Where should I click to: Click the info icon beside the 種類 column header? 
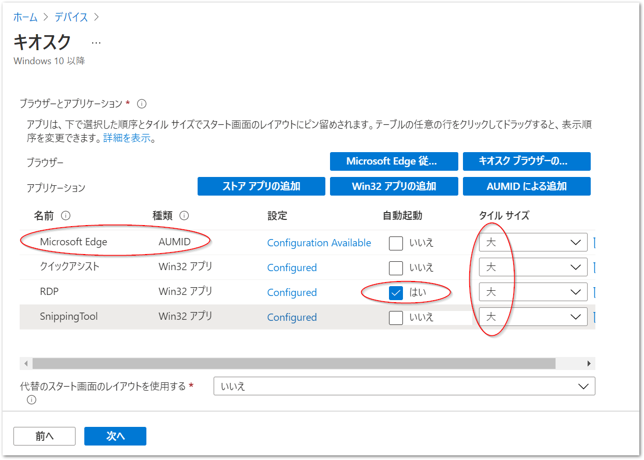[x=183, y=216]
